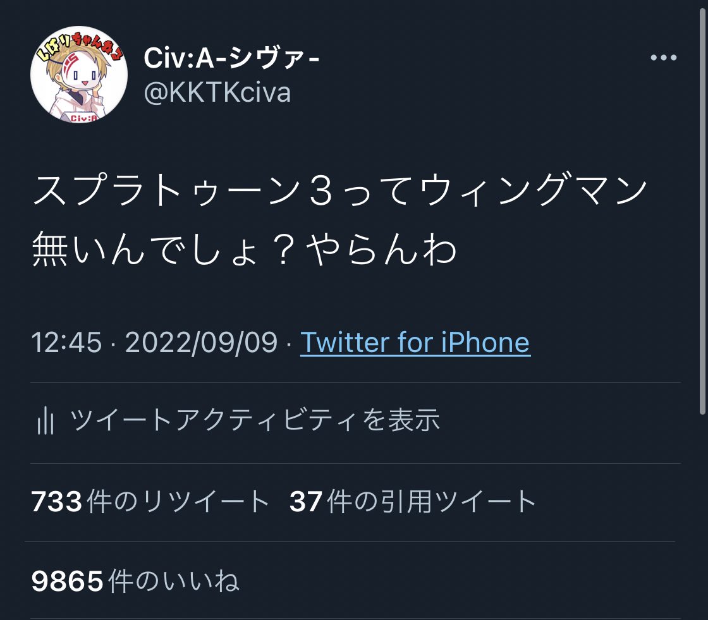The image size is (708, 620).
Task: Select the tweet line 無いんでしょ?やらんわ
Action: point(244,248)
